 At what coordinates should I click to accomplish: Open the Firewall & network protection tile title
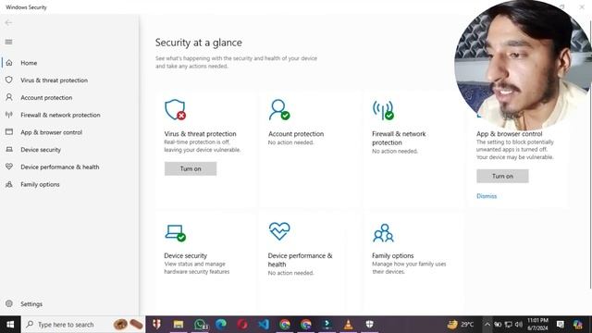(x=399, y=138)
